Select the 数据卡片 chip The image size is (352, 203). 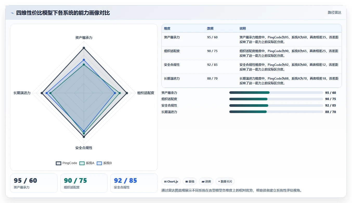click(225, 181)
